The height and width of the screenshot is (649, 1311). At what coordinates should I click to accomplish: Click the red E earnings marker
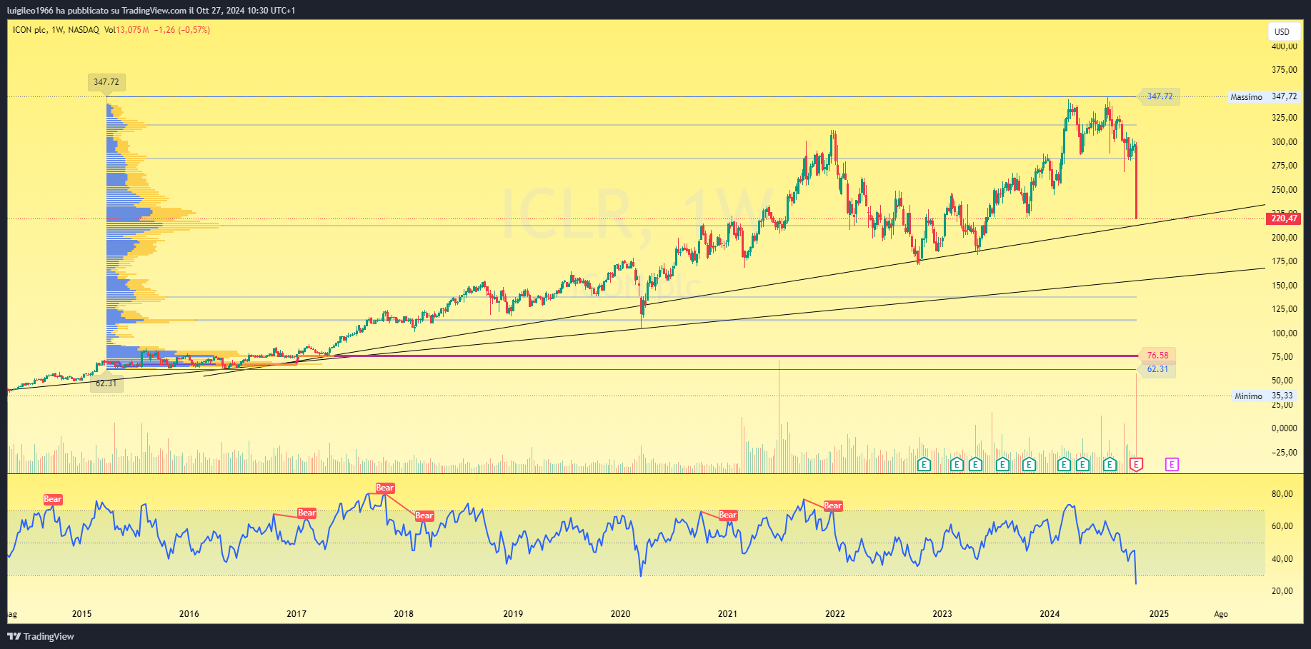tap(1136, 465)
